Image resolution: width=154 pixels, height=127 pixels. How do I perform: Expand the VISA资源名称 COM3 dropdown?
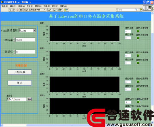pyautogui.click(x=34, y=30)
